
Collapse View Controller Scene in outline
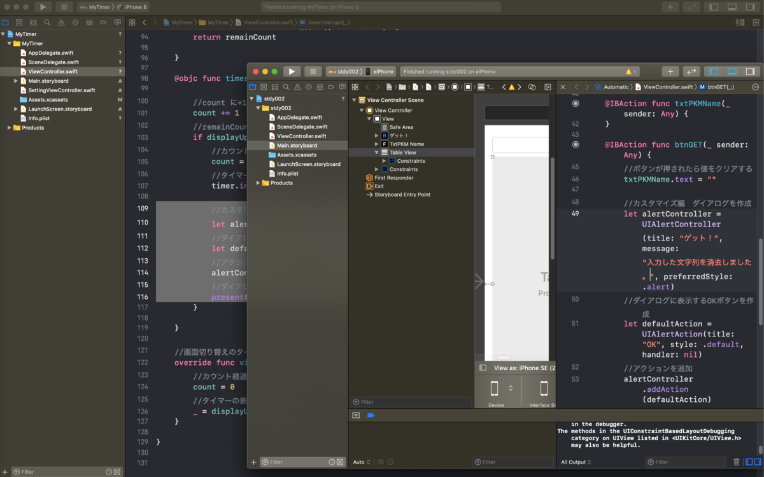click(354, 100)
